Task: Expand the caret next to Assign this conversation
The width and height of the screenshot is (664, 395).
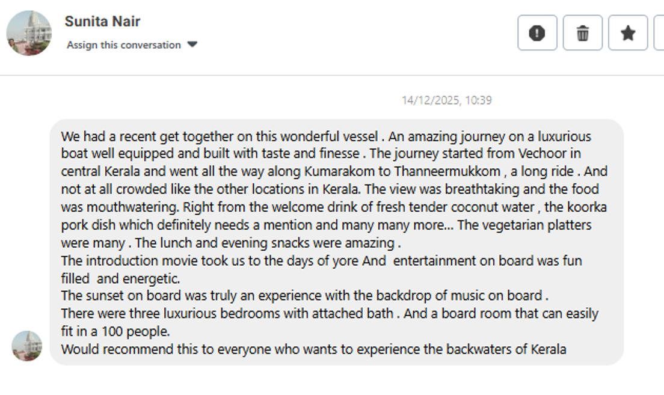Action: (192, 44)
